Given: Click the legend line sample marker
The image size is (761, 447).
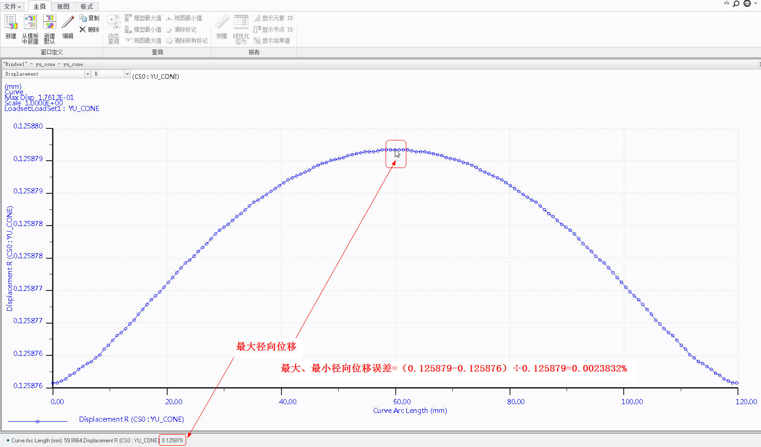Looking at the screenshot, I should click(37, 421).
